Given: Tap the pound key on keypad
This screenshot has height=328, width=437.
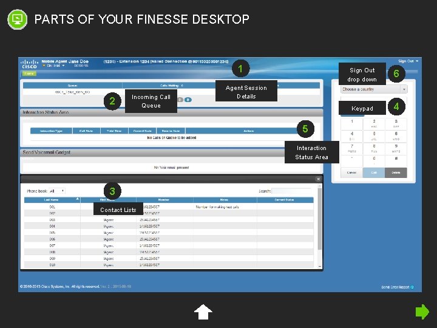Looking at the screenshot, I should (396, 160).
